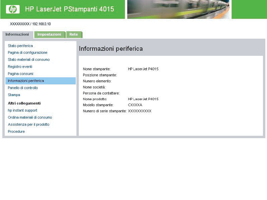Click the Numero elemento label
The image size is (267, 200).
(97, 81)
